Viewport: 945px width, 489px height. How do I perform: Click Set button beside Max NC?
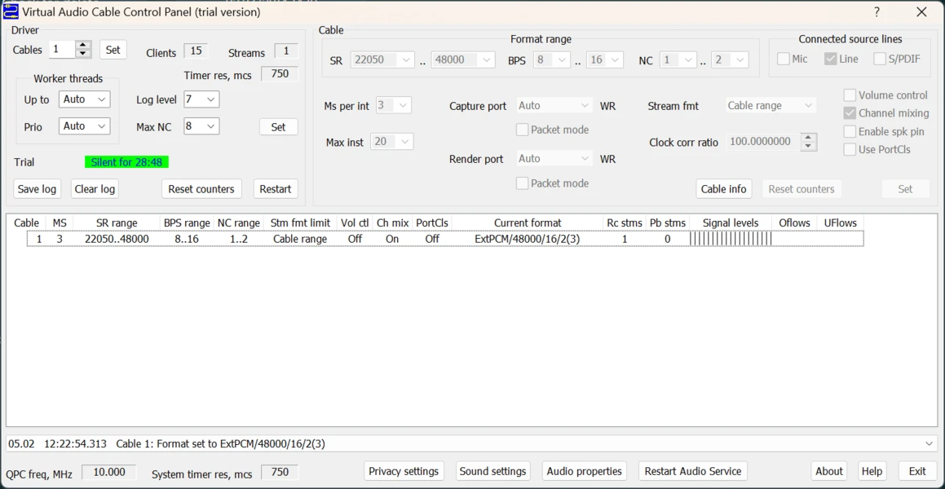(x=278, y=127)
